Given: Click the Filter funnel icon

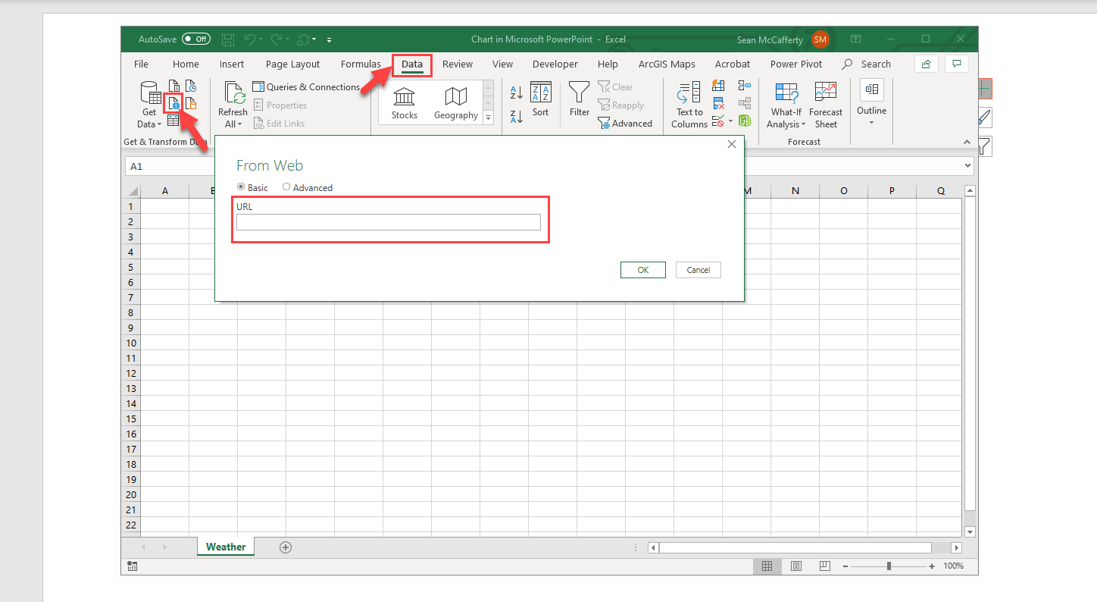Looking at the screenshot, I should pyautogui.click(x=580, y=100).
